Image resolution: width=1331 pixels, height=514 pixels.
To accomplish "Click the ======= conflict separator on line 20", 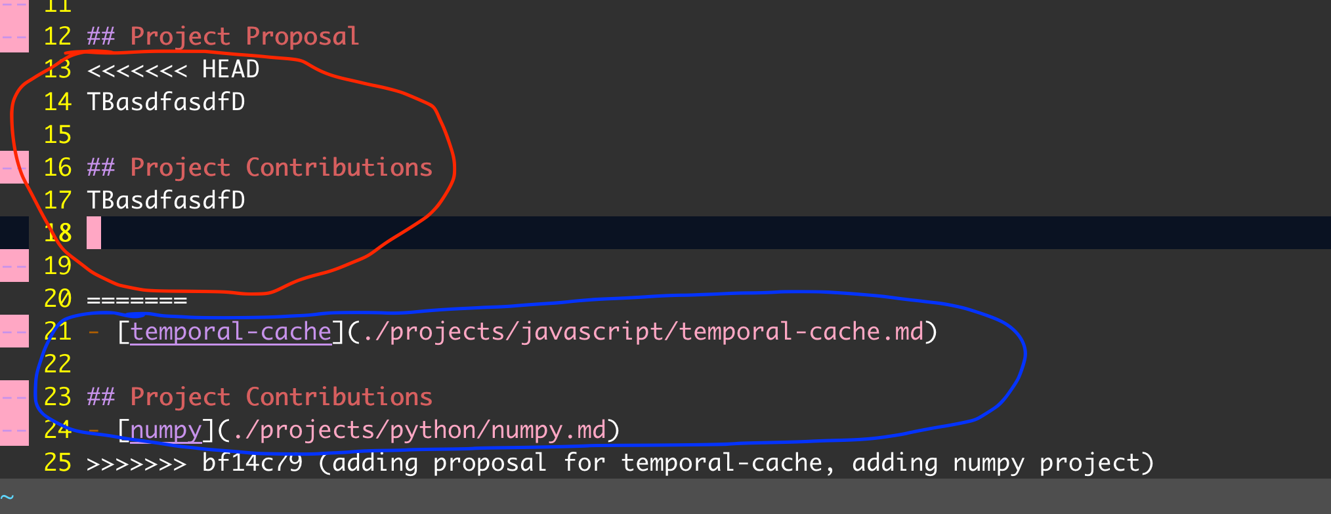I will pos(137,300).
